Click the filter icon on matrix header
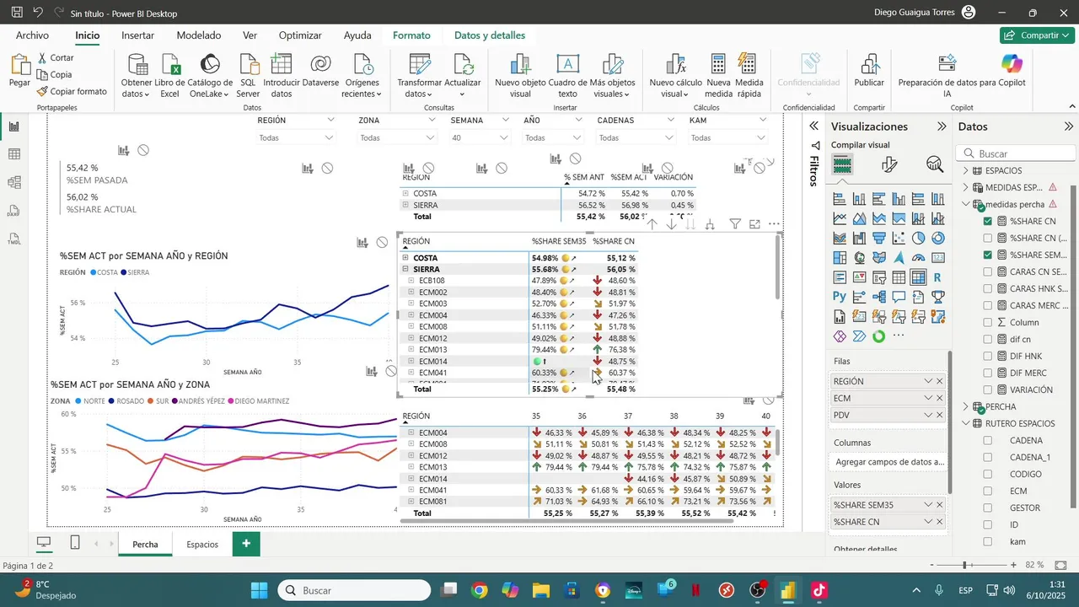Screen dimensions: 1079x607 click(735, 224)
